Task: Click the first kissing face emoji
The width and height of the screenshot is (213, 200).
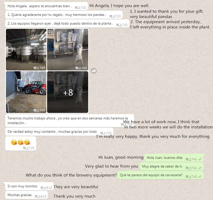Action: tap(14, 142)
